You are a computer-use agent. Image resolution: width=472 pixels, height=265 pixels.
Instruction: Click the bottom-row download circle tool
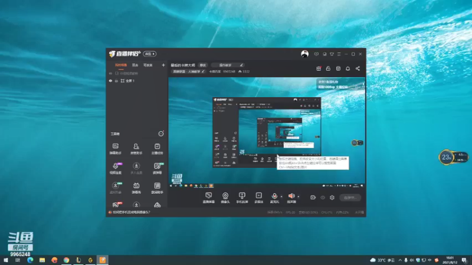pos(136,204)
